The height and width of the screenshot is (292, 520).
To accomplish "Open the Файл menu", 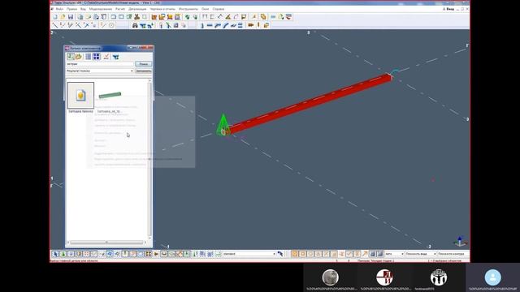I will click(59, 9).
